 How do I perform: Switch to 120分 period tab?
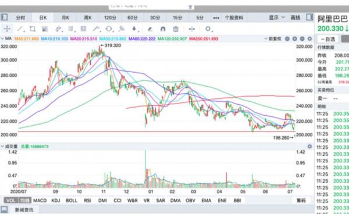(110, 18)
